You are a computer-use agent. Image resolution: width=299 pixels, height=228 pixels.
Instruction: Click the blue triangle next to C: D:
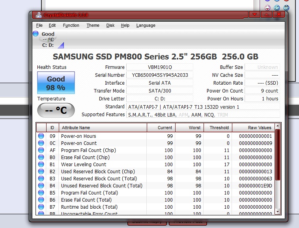61,45
